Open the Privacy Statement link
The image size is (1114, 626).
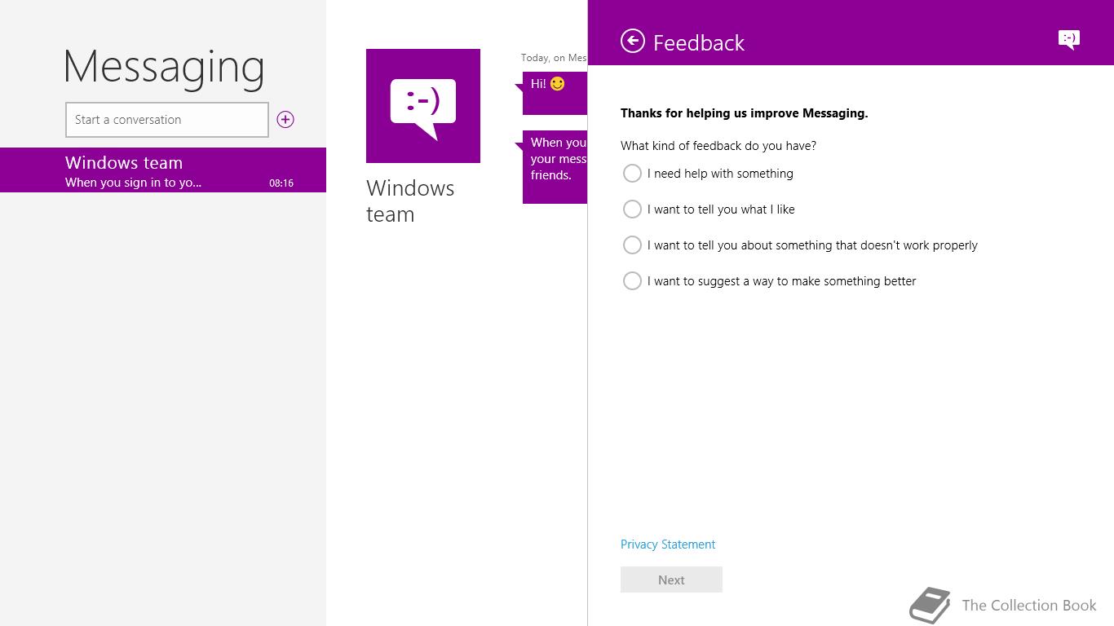pos(668,544)
